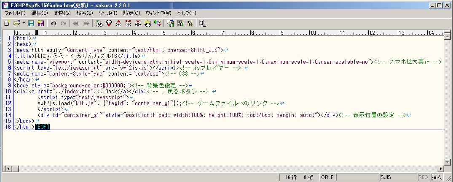Click comment 'スマホ拡大禁止'
Screen dimensions: 453x182
coord(409,62)
